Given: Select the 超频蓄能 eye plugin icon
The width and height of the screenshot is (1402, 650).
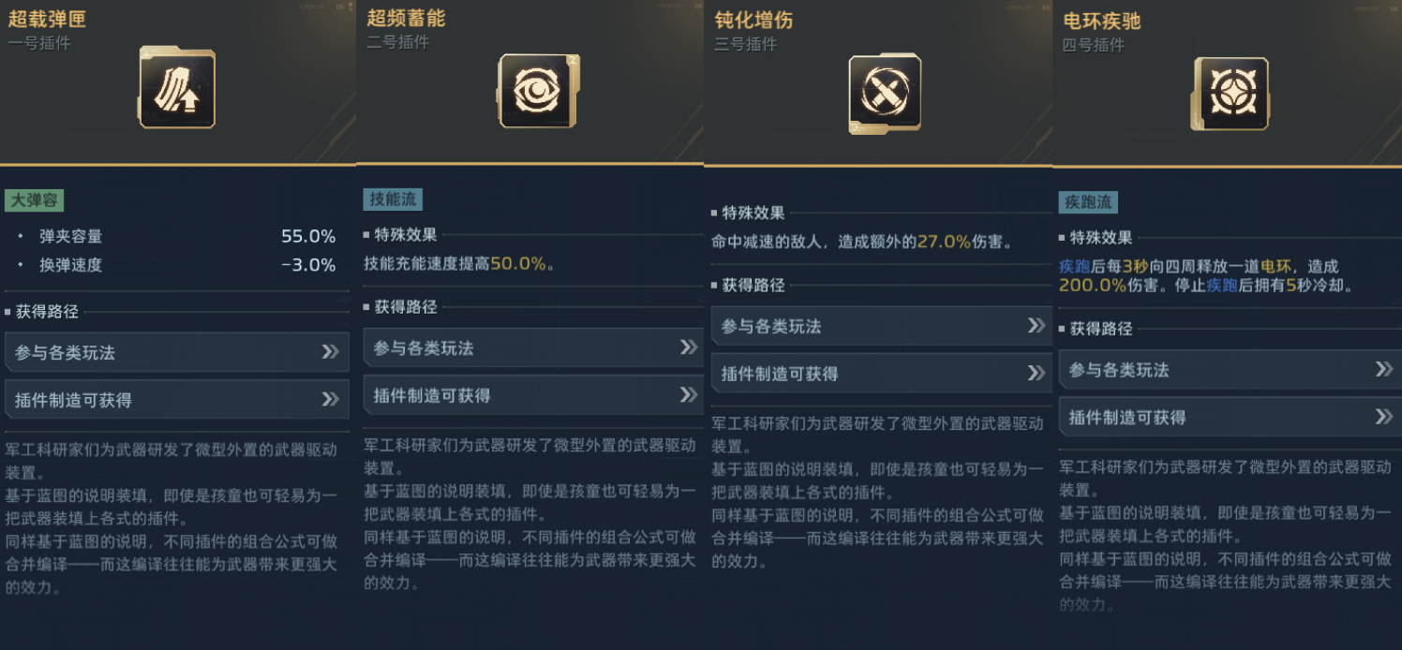Looking at the screenshot, I should pos(536,90).
